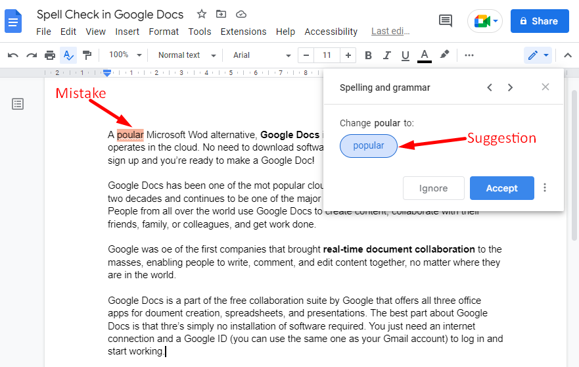Undo the last action

point(13,55)
